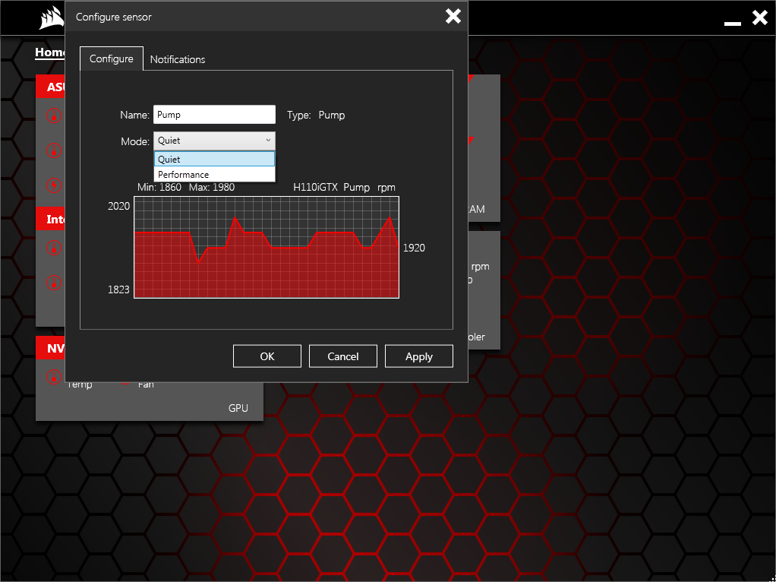Click the thermometer icon in the NVIDIA panel
Screen dimensions: 776x582
click(54, 376)
